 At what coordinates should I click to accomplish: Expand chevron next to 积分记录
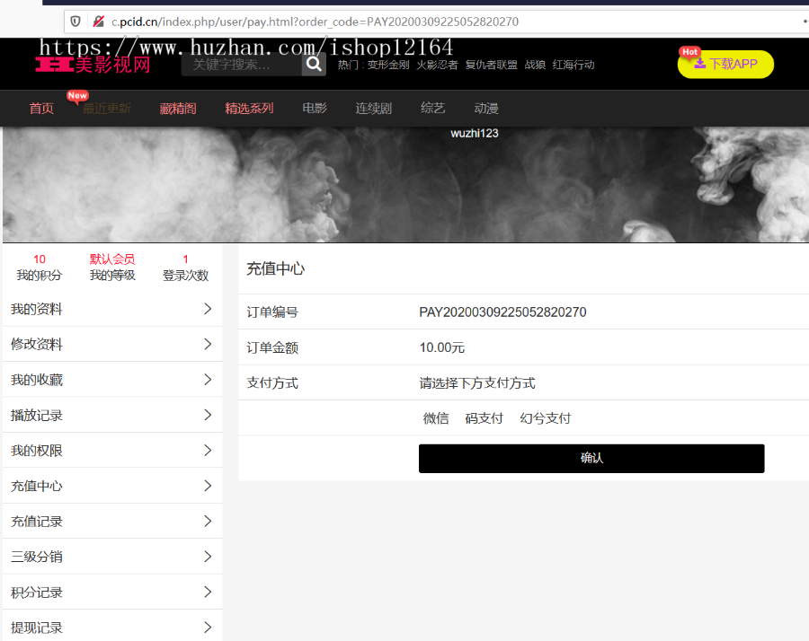[x=208, y=592]
